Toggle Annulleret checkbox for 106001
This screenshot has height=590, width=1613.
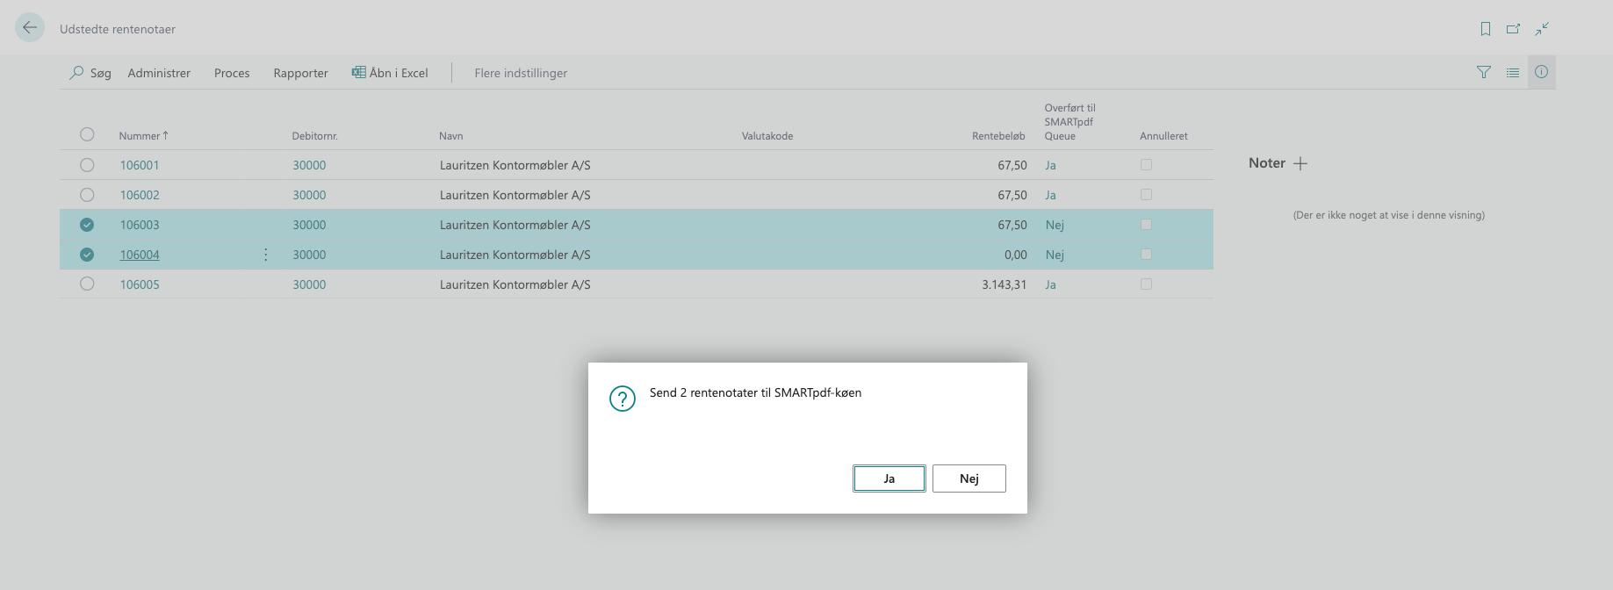click(1146, 165)
